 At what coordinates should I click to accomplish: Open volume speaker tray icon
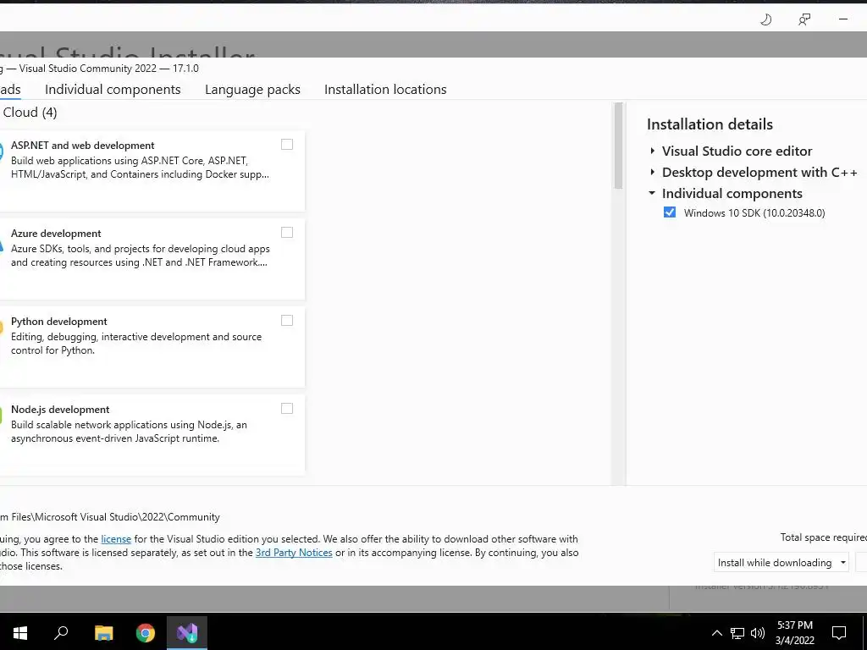(x=758, y=633)
